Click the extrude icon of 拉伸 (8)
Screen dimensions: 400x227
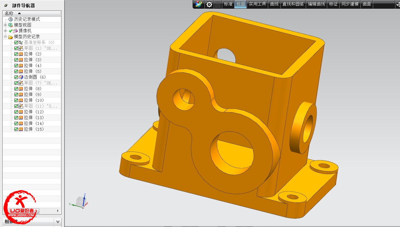click(x=21, y=89)
